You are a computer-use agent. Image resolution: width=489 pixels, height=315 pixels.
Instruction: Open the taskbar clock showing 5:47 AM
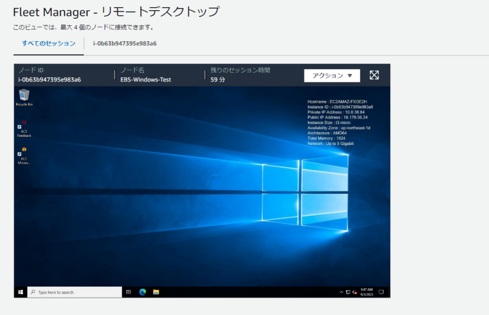point(367,292)
